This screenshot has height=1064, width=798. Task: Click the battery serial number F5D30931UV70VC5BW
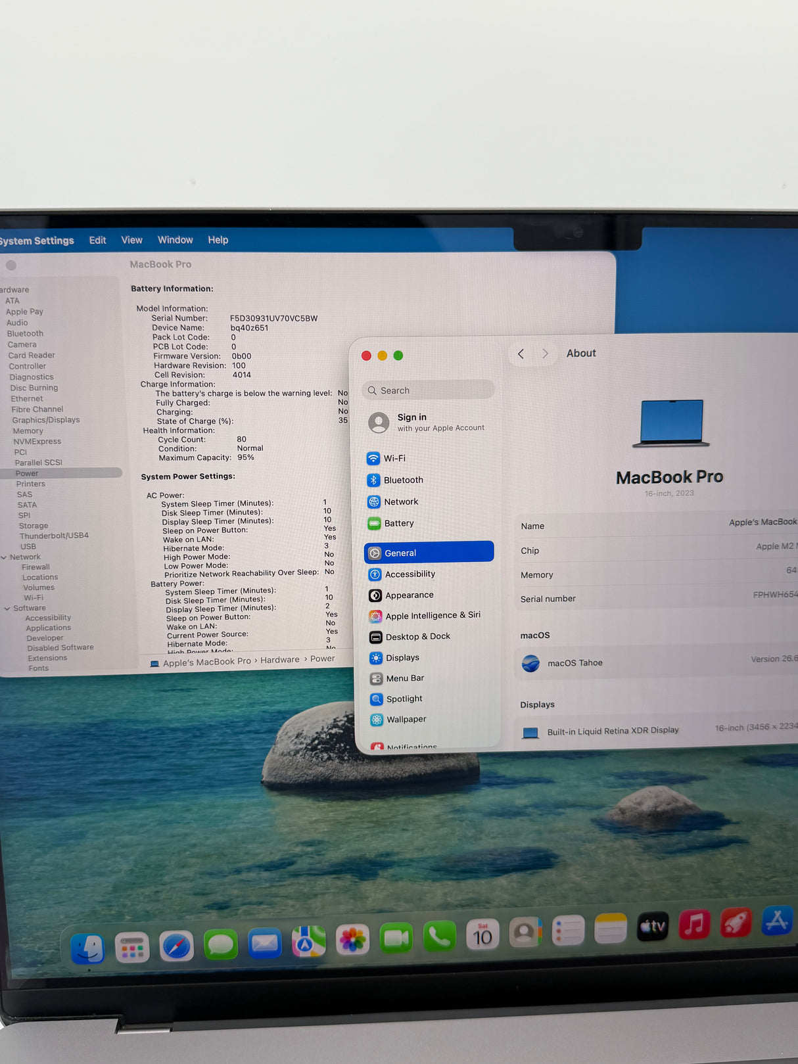273,318
